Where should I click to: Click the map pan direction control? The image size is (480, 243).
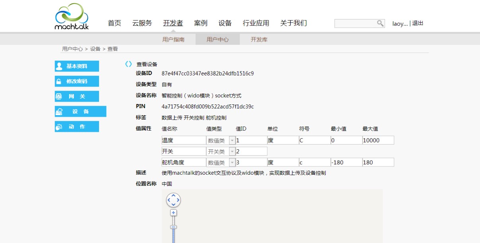[173, 201]
